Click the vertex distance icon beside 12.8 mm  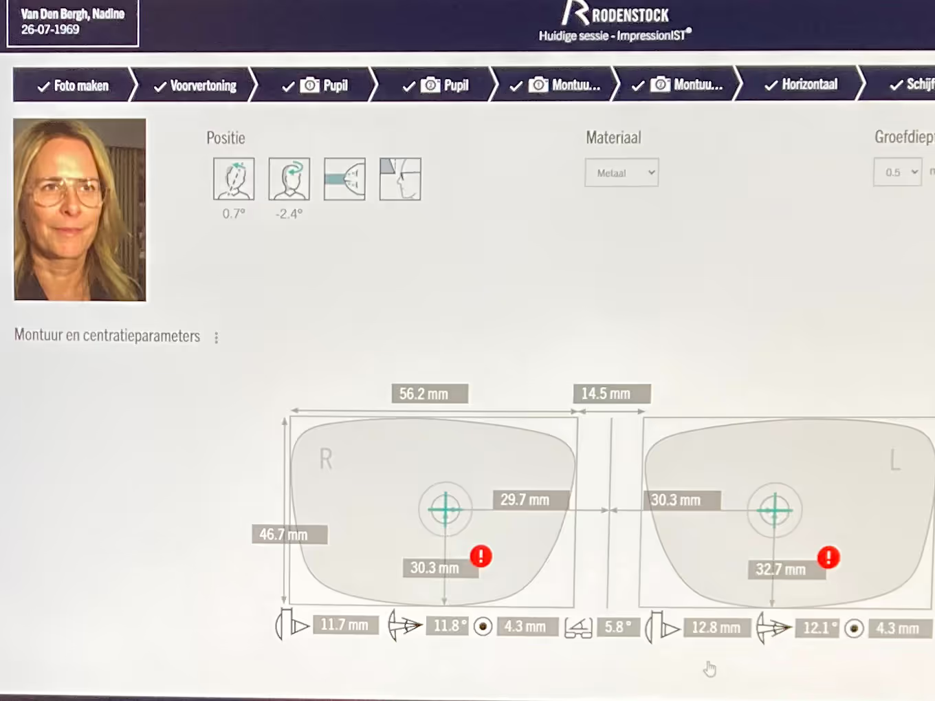point(663,627)
